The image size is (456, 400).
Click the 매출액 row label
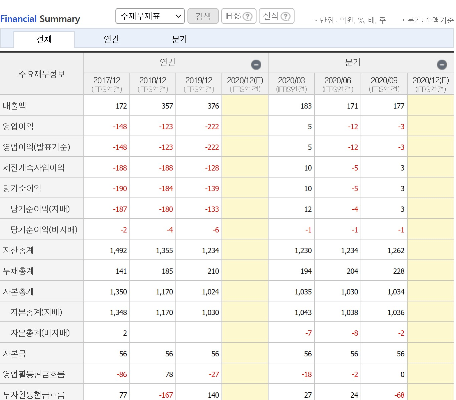coord(15,106)
